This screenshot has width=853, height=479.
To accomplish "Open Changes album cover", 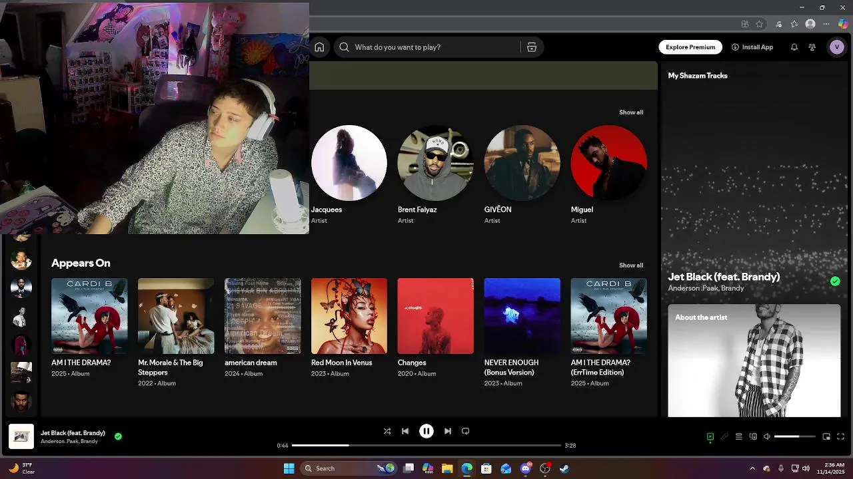I will tap(436, 316).
